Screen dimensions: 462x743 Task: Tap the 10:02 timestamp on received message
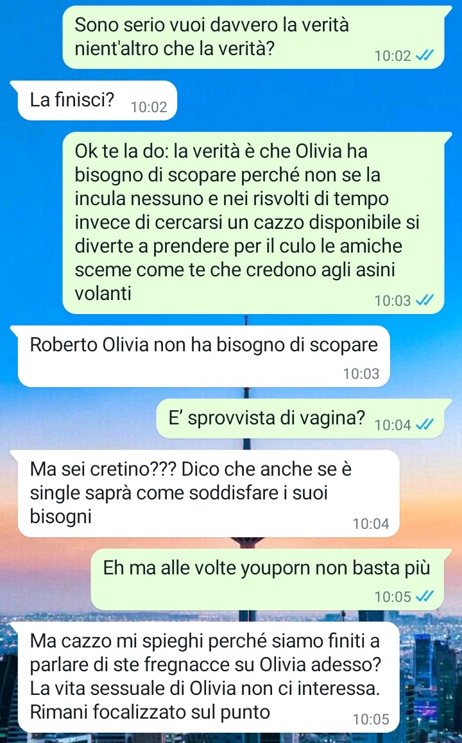tap(149, 107)
